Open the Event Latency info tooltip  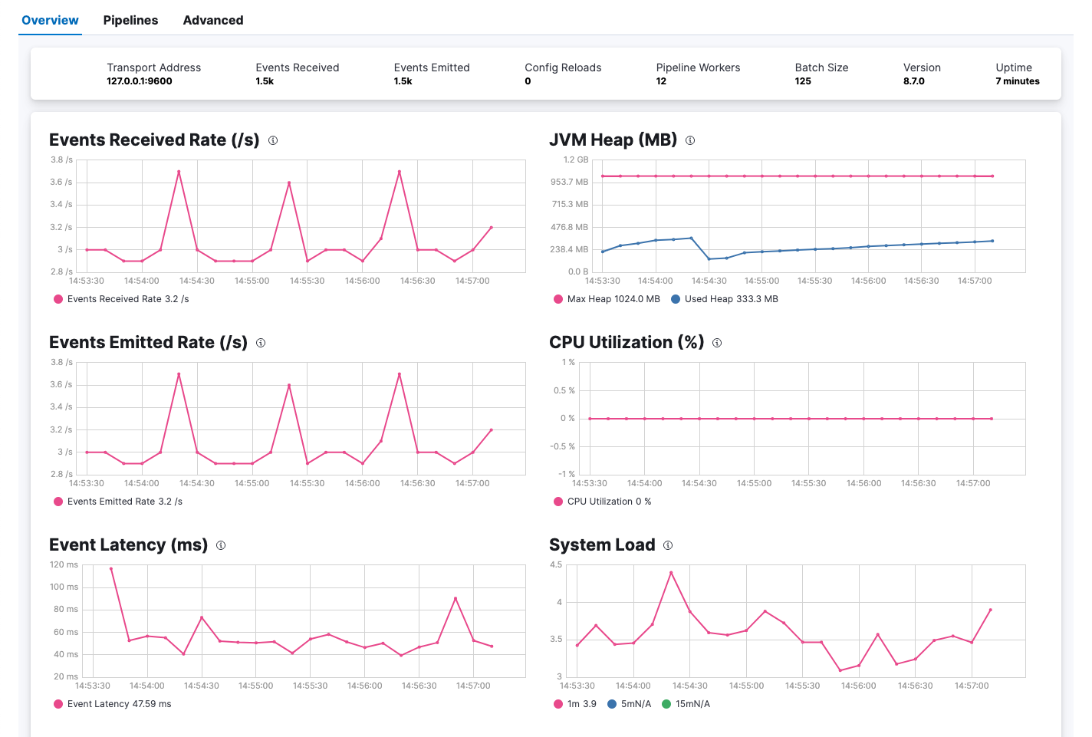click(221, 545)
